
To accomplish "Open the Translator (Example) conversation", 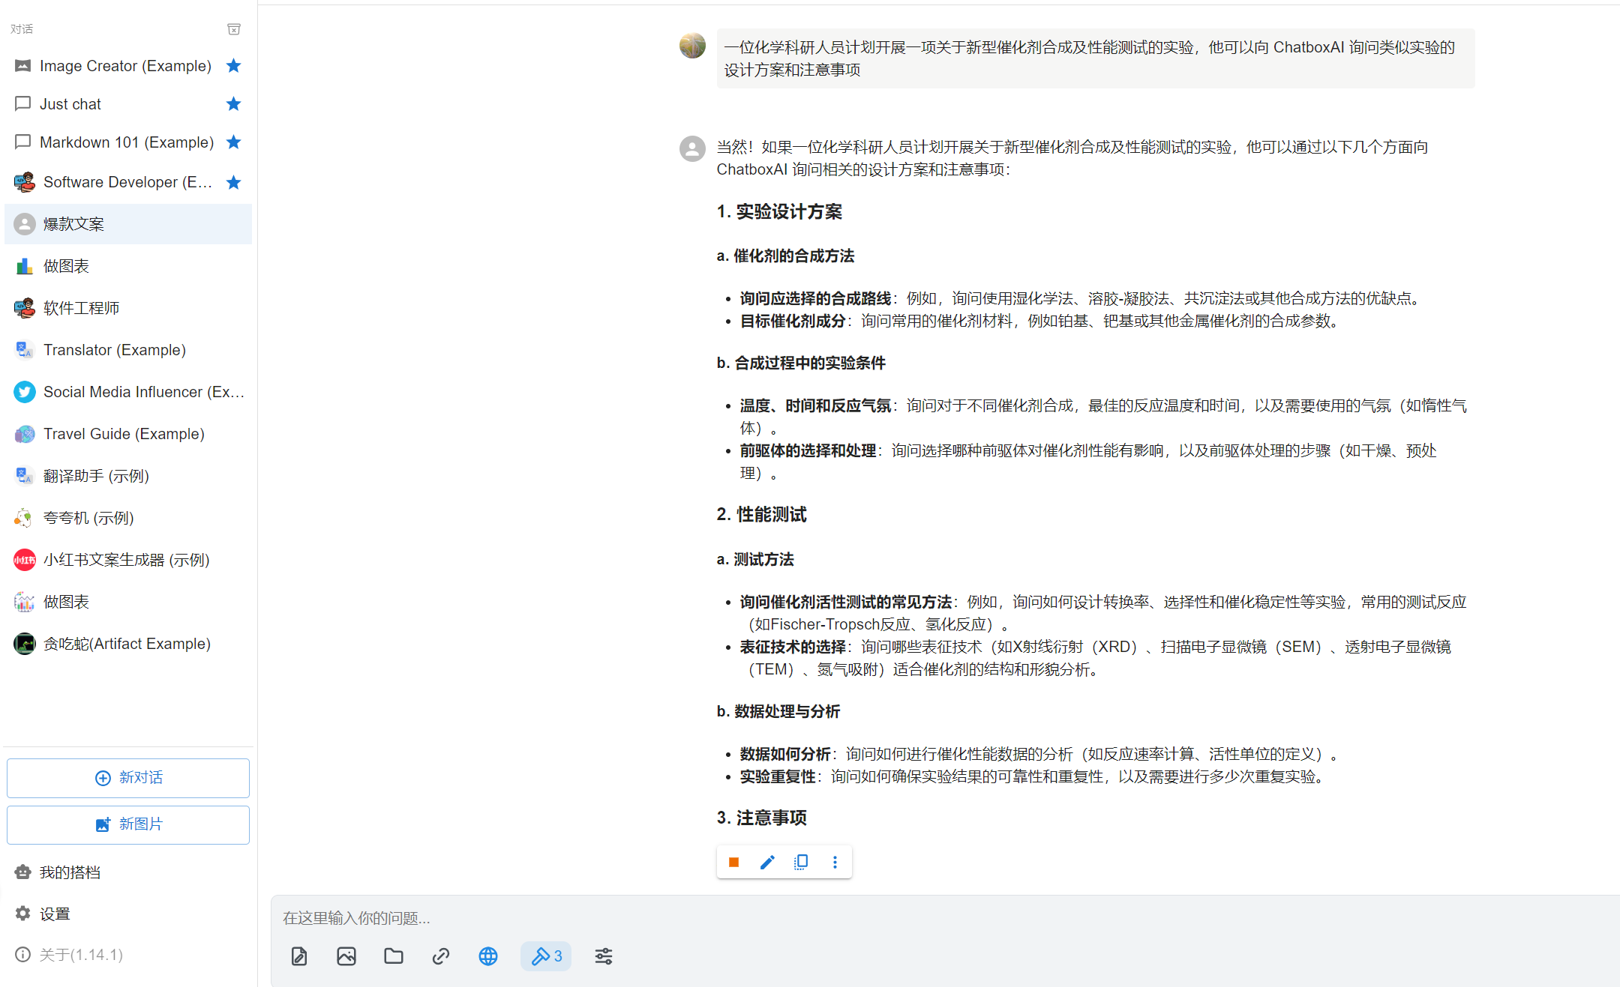I will tap(115, 350).
